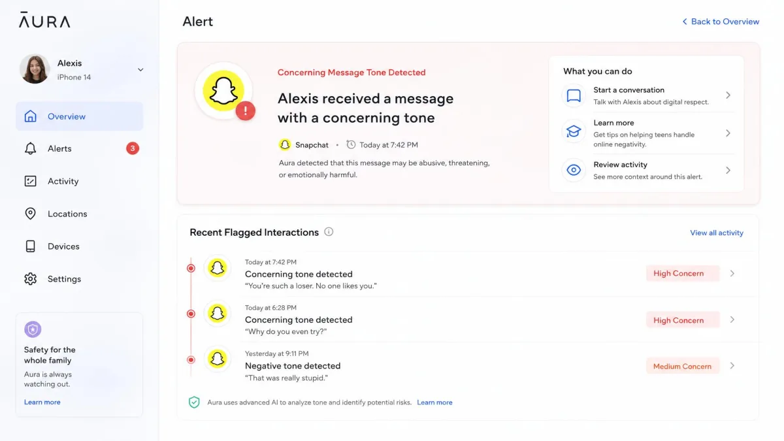Click High Concern tag on 7:42 PM interaction
This screenshot has height=441, width=784.
tap(683, 274)
